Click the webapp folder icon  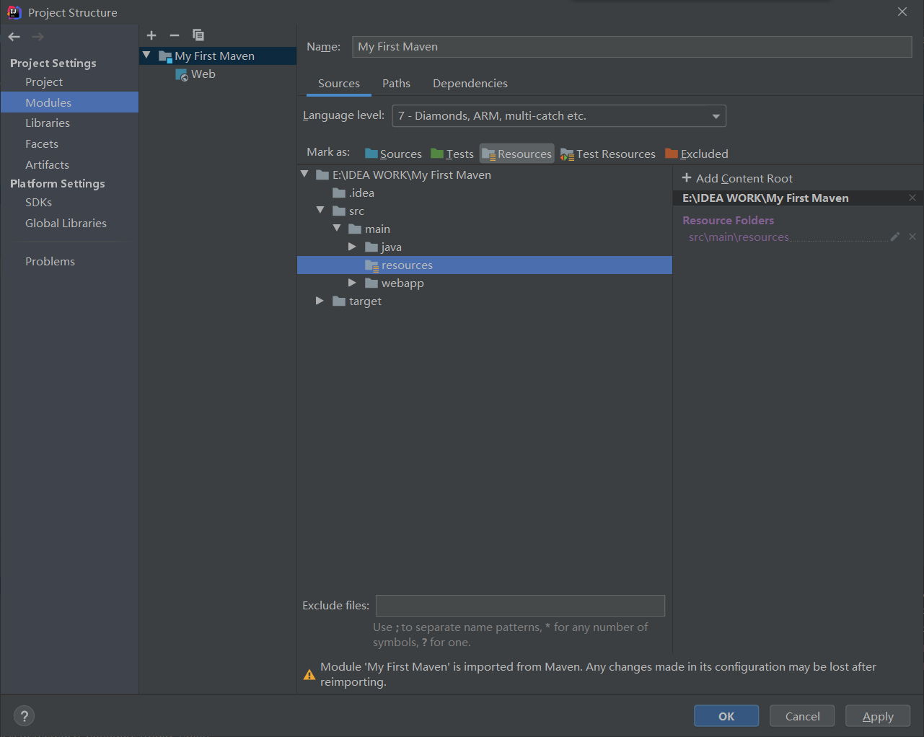coord(371,283)
